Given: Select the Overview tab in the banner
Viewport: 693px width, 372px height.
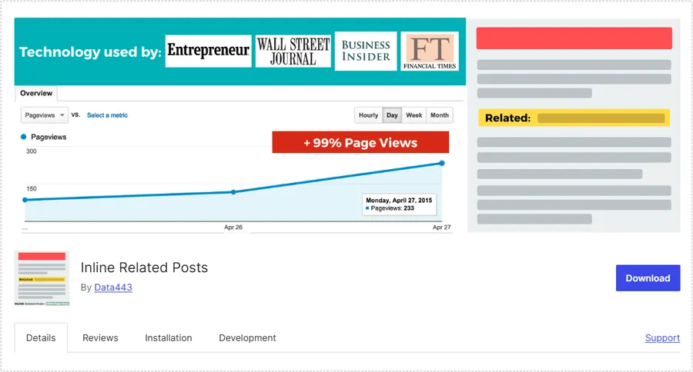Looking at the screenshot, I should [x=36, y=93].
